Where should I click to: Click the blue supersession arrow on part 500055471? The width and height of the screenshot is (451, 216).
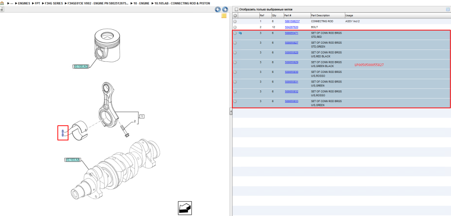[240, 33]
